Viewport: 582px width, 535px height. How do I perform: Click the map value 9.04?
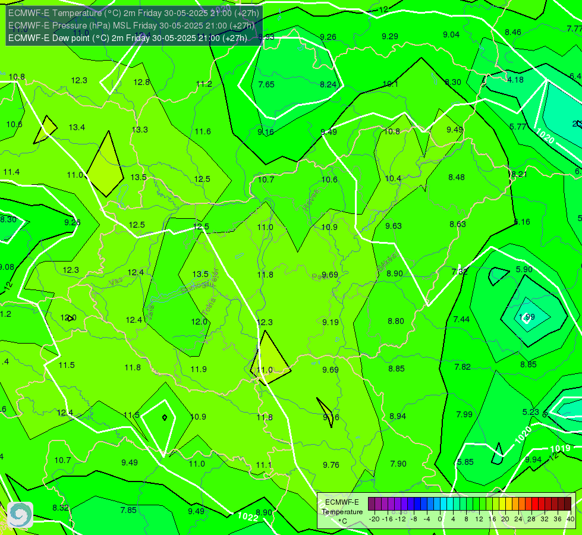point(451,34)
